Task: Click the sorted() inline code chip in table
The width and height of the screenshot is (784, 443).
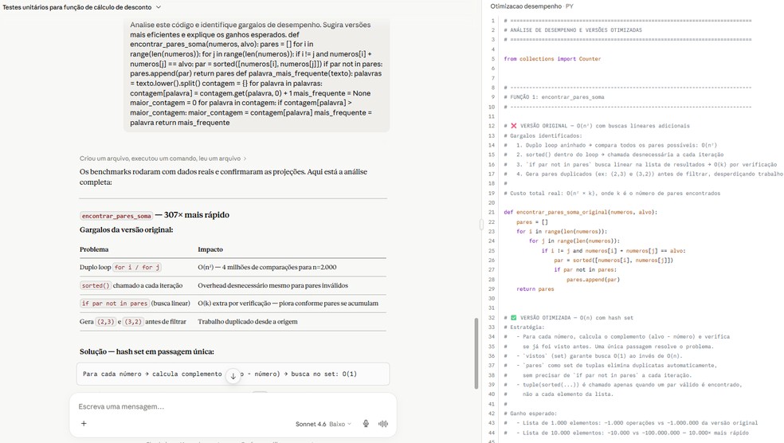Action: [96, 285]
